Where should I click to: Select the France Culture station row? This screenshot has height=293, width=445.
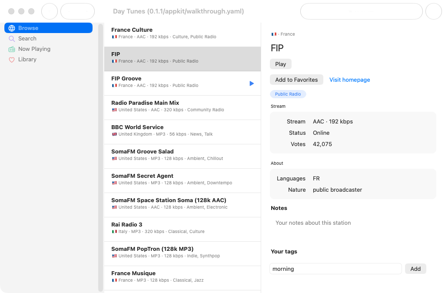coord(183,35)
